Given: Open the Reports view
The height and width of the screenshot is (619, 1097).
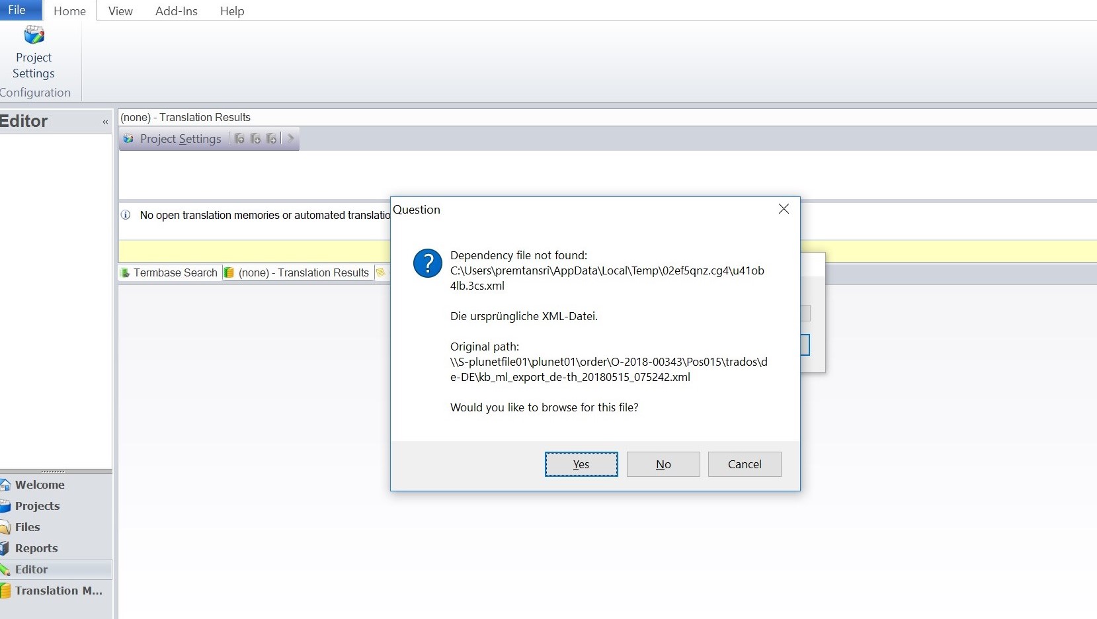Looking at the screenshot, I should tap(36, 548).
